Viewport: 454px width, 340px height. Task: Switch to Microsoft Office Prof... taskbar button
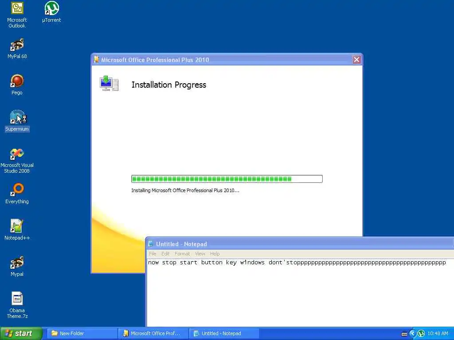(153, 333)
